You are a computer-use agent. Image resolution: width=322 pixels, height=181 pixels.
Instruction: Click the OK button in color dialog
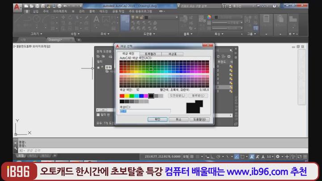tap(157, 119)
